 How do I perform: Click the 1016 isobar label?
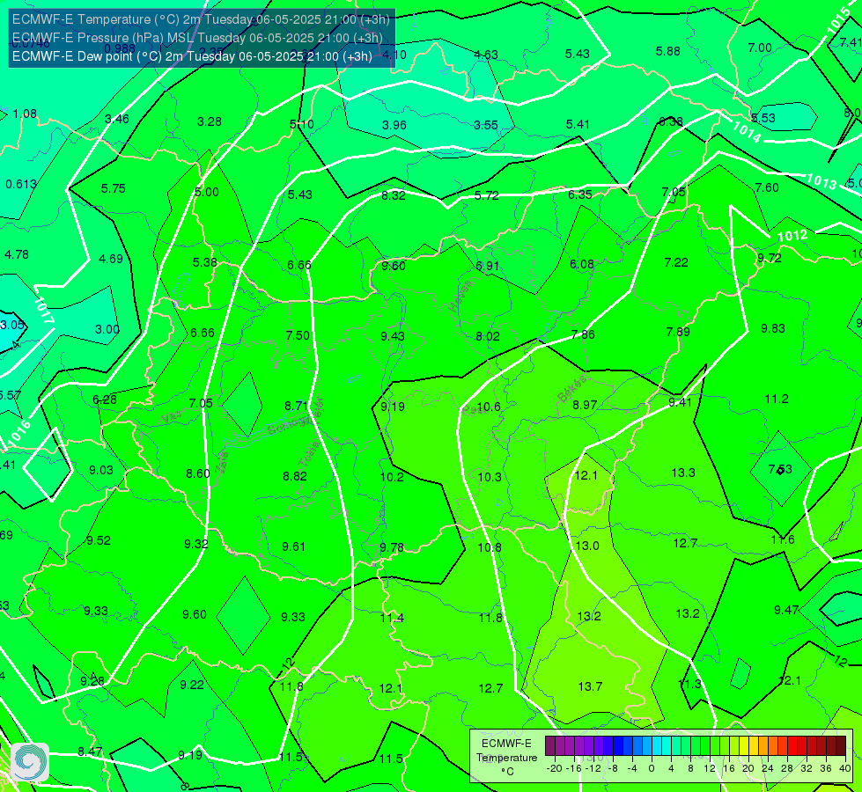tap(19, 433)
